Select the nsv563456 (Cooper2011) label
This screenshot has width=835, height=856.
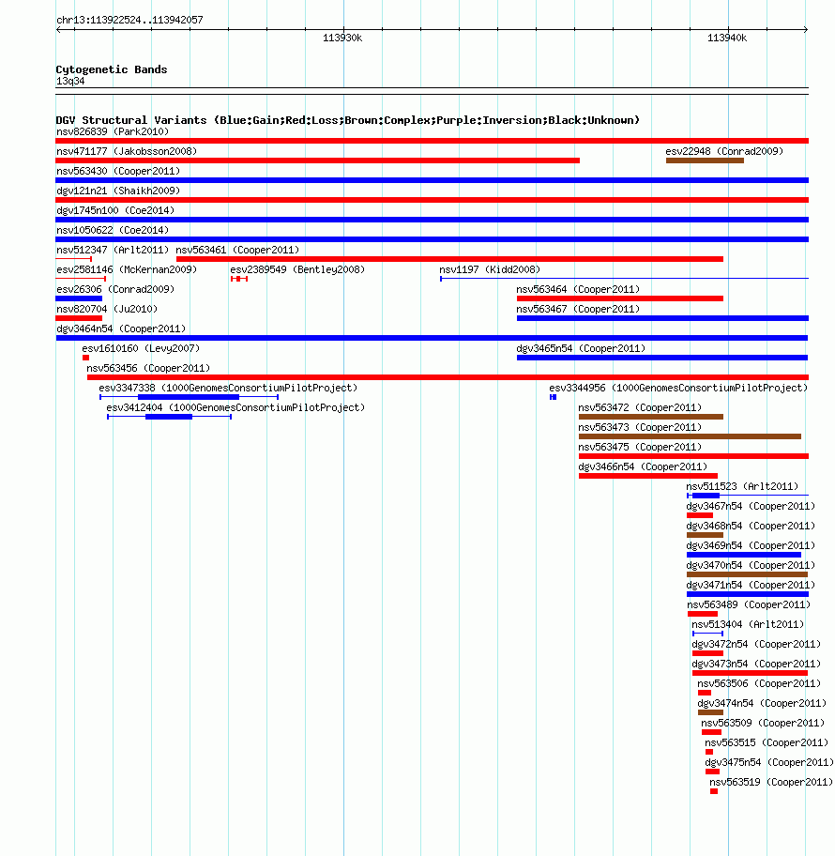pyautogui.click(x=148, y=368)
